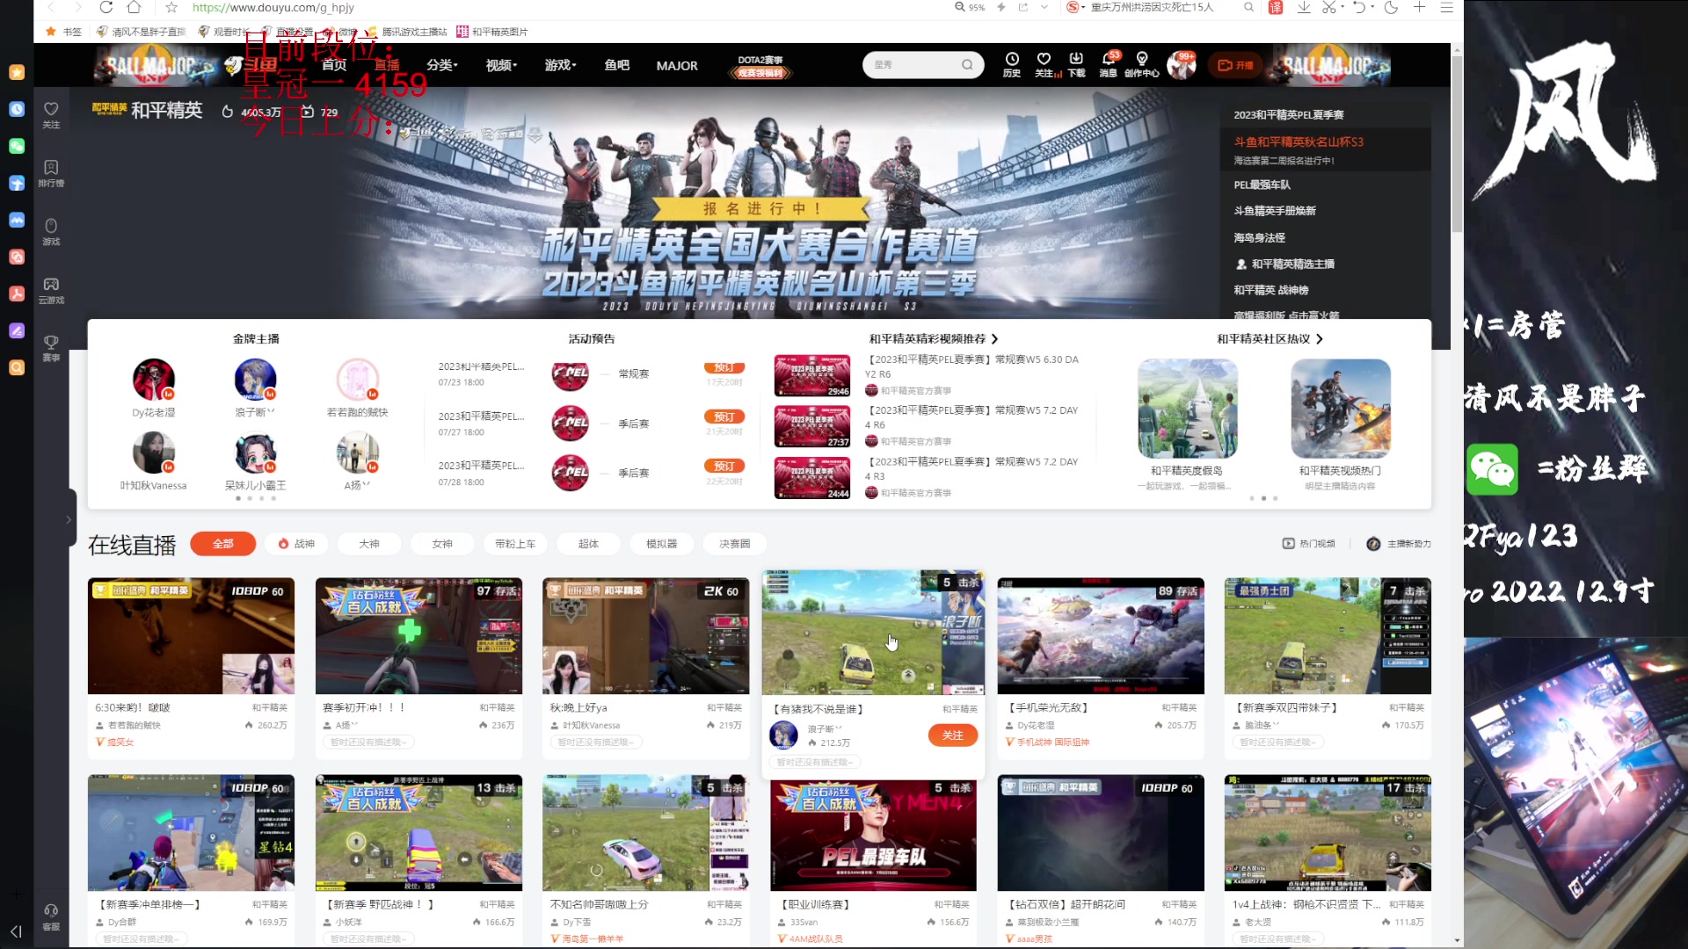Expand the 游戏 dropdown in the nav
1688x949 pixels.
pyautogui.click(x=560, y=65)
